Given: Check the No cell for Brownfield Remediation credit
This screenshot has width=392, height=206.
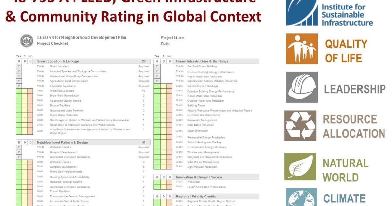Looking at the screenshot, I should (x=30, y=96).
